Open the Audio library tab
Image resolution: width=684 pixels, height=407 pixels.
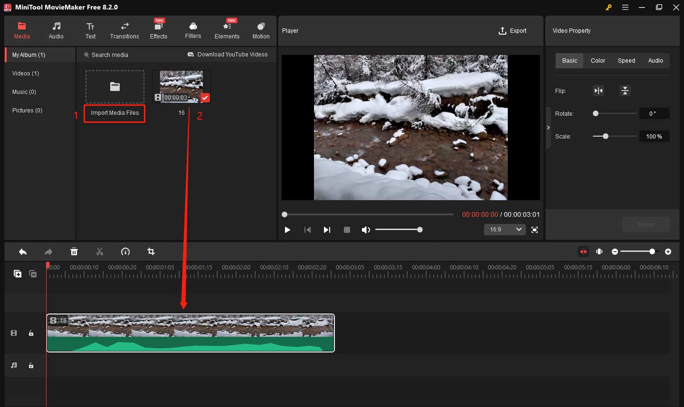pos(56,30)
